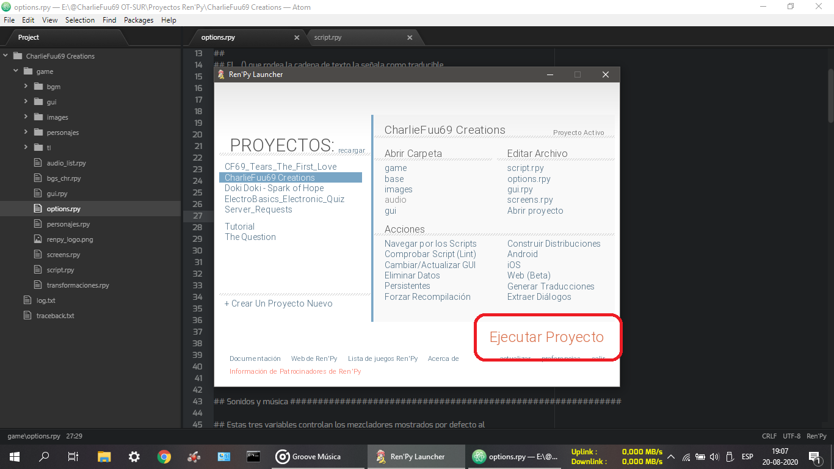Select Doki Doki - Spark of Hope project
The width and height of the screenshot is (834, 469).
click(x=274, y=188)
